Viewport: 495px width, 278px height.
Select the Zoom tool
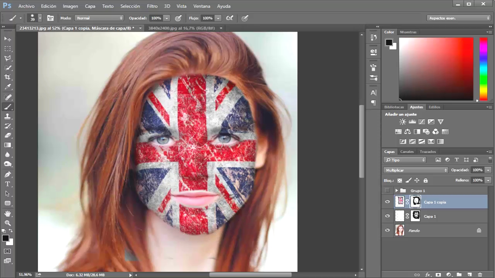(x=8, y=223)
